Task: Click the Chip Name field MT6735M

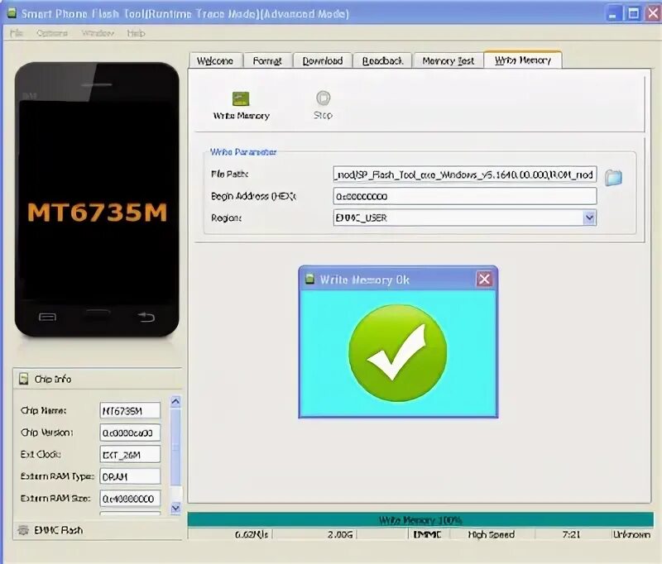Action: click(130, 410)
